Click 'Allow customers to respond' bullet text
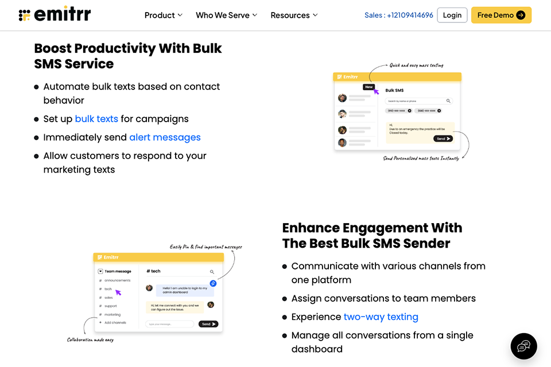Viewport: 551px width, 367px height. pyautogui.click(x=125, y=163)
